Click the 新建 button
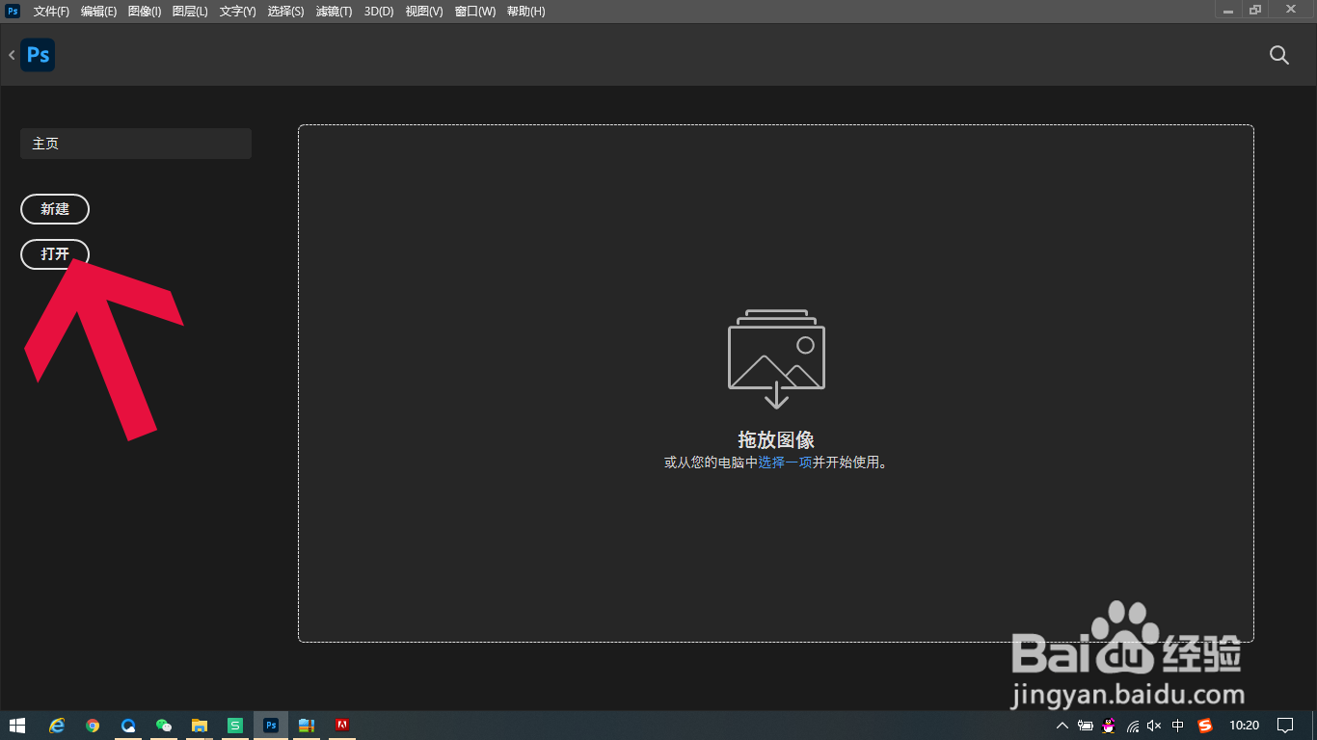 [55, 209]
